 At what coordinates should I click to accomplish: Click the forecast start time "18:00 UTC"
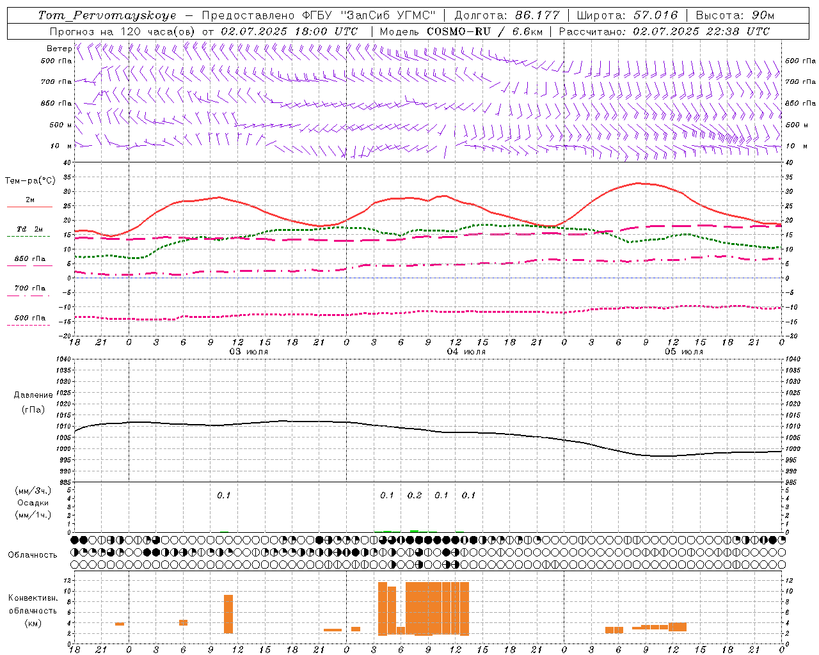click(x=326, y=31)
